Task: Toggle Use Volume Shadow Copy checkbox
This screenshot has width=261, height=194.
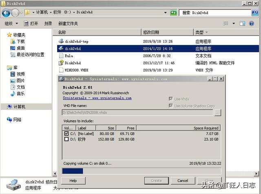Action: click(171, 106)
